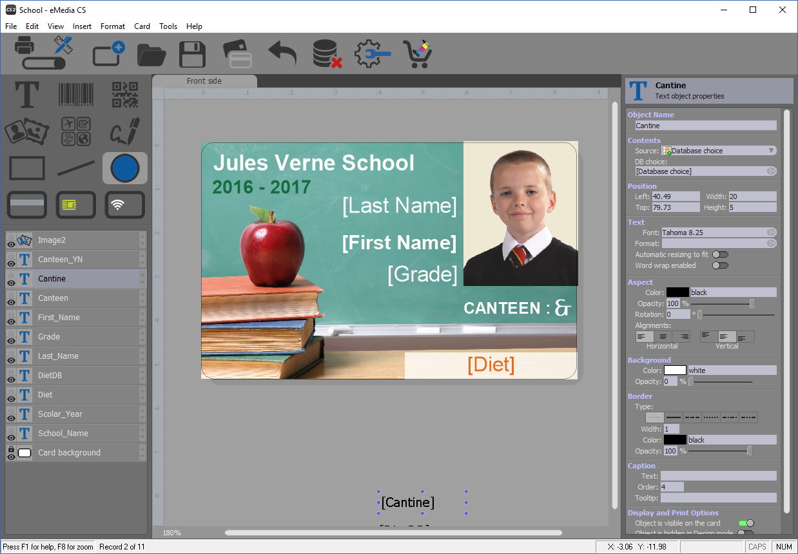This screenshot has width=798, height=554.
Task: Open the Tools menu
Action: point(168,26)
